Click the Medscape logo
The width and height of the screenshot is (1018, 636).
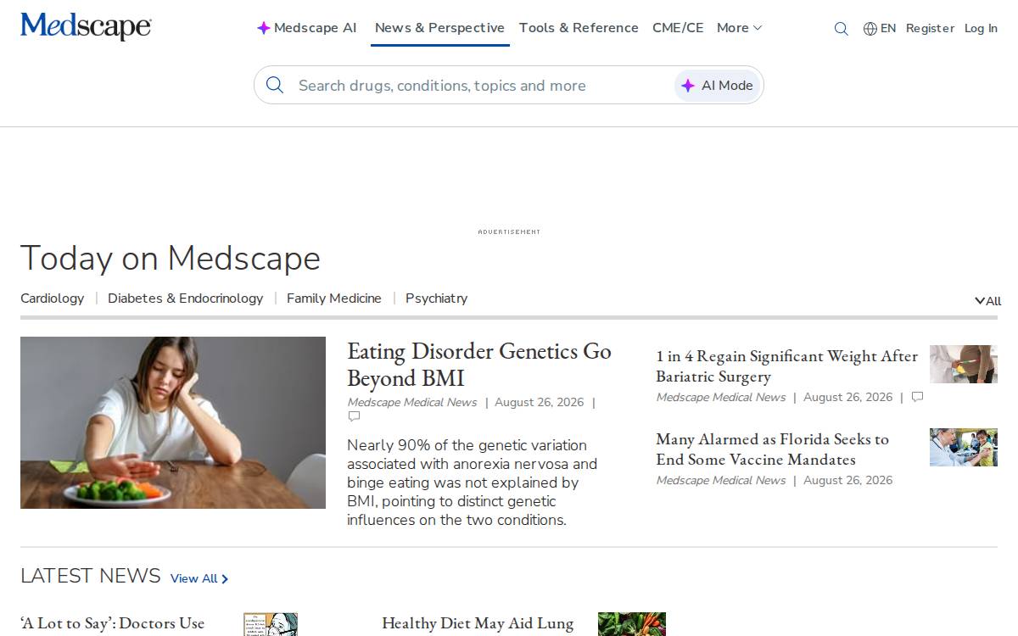pos(86,26)
